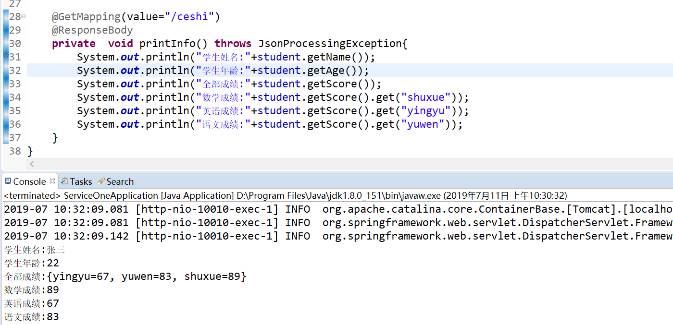
Task: Click the throws keyword
Action: coord(233,44)
